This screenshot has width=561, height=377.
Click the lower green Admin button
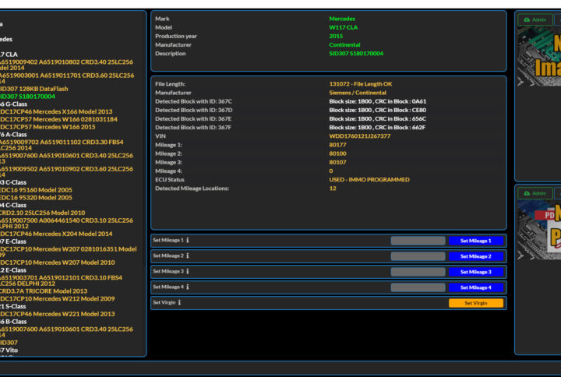(x=534, y=193)
